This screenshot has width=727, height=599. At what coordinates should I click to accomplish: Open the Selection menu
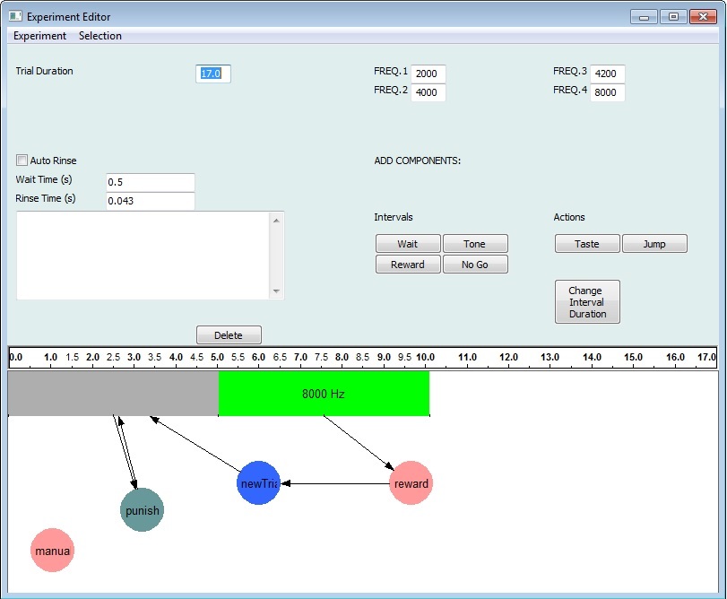tap(100, 36)
